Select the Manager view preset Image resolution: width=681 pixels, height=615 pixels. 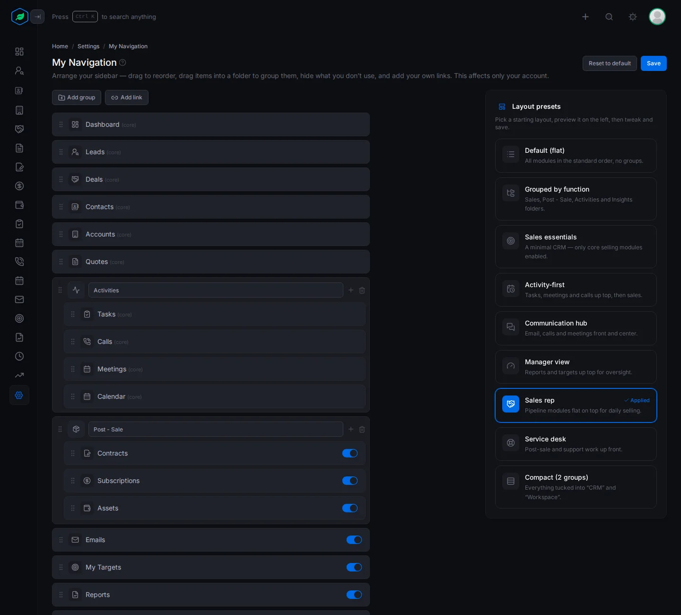click(576, 367)
